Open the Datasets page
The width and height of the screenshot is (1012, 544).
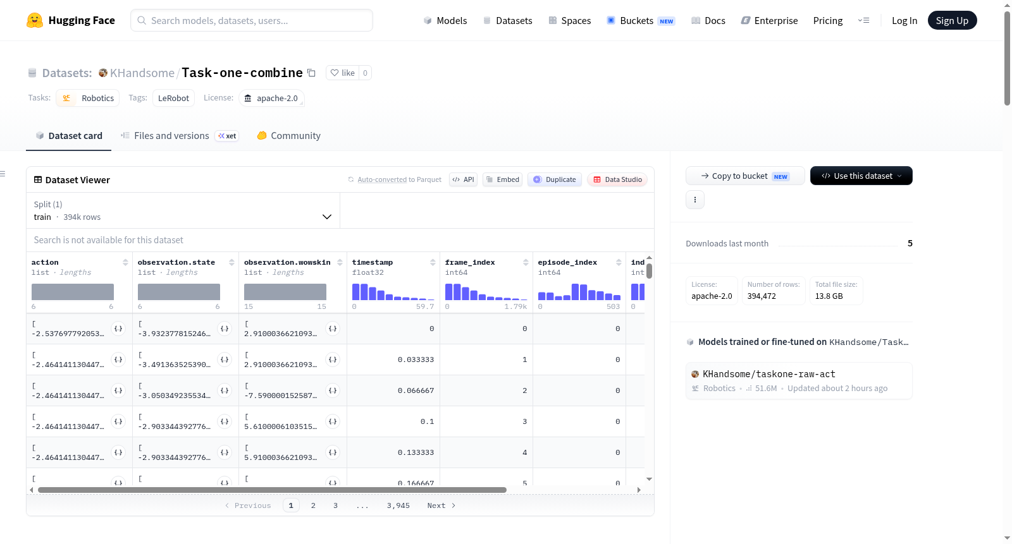click(x=508, y=20)
